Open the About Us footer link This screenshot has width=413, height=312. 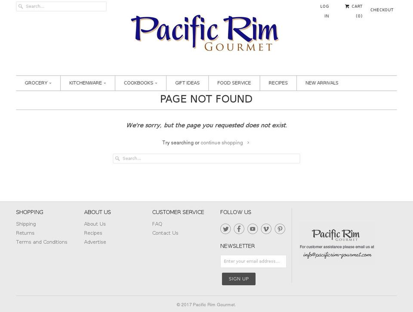click(x=95, y=224)
